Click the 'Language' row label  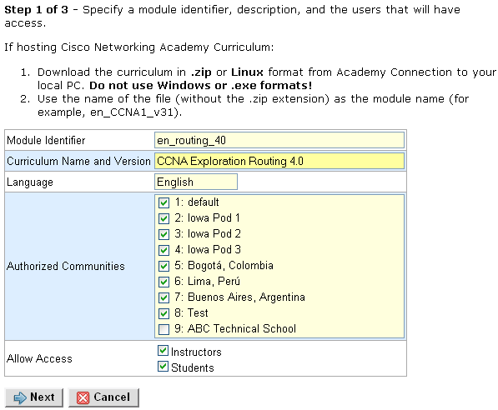click(30, 182)
